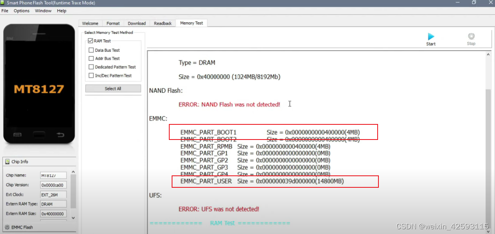This screenshot has width=495, height=234.
Task: Click the EMMC_PART_GP1 log line
Action: point(255,153)
